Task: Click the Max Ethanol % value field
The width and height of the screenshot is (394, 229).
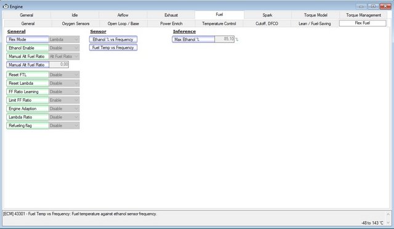Action: [x=224, y=39]
